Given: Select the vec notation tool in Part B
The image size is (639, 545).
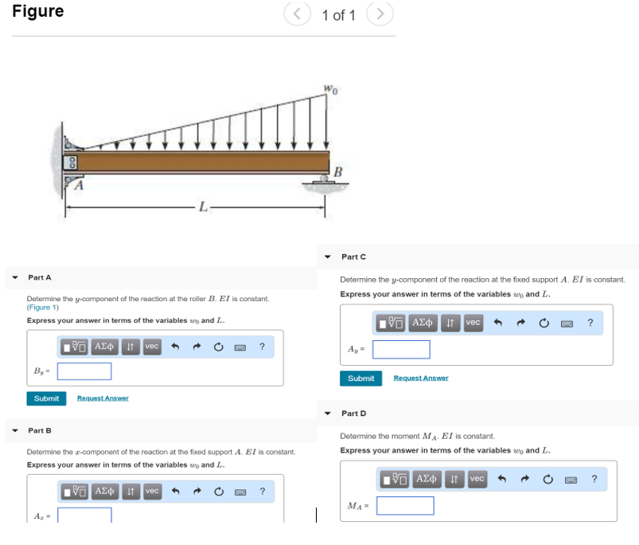Looking at the screenshot, I should coord(151,492).
